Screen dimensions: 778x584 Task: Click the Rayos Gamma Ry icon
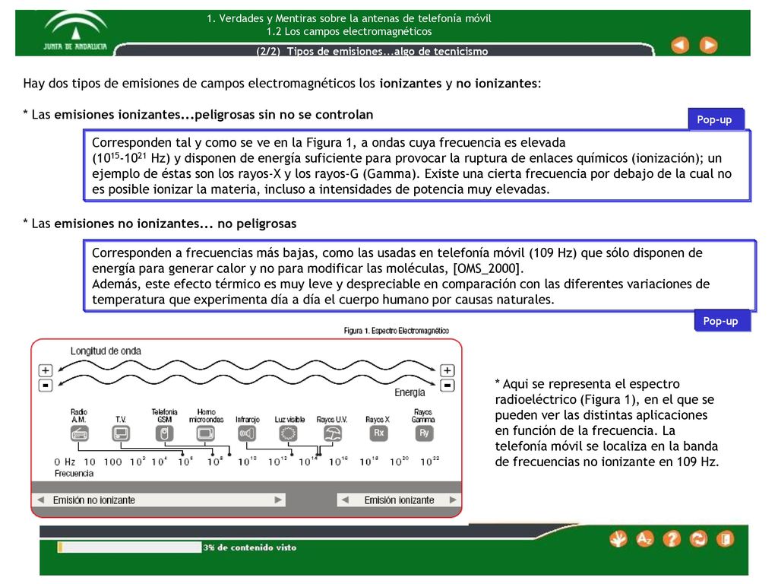pos(424,433)
